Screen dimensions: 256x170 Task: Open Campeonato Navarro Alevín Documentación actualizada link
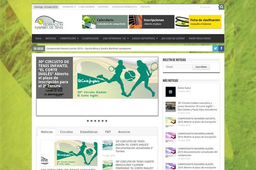click(198, 152)
